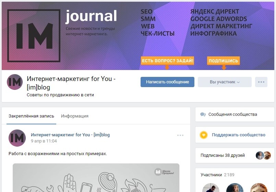Open the pinned post's three-dots options menu
Screen dimensions: 276x192
coord(180,135)
